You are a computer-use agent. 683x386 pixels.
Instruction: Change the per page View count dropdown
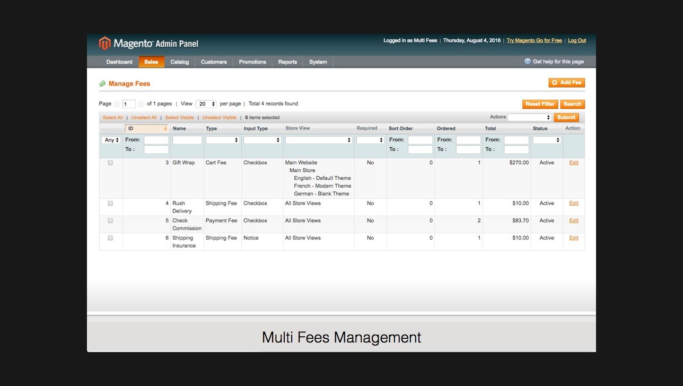(x=206, y=104)
